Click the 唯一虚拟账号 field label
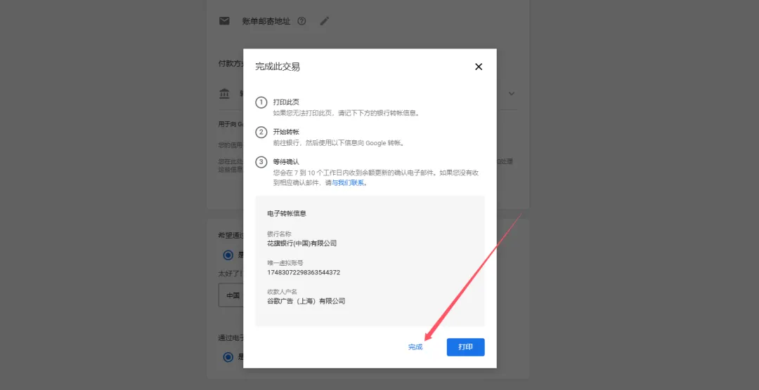The height and width of the screenshot is (390, 759). click(285, 263)
